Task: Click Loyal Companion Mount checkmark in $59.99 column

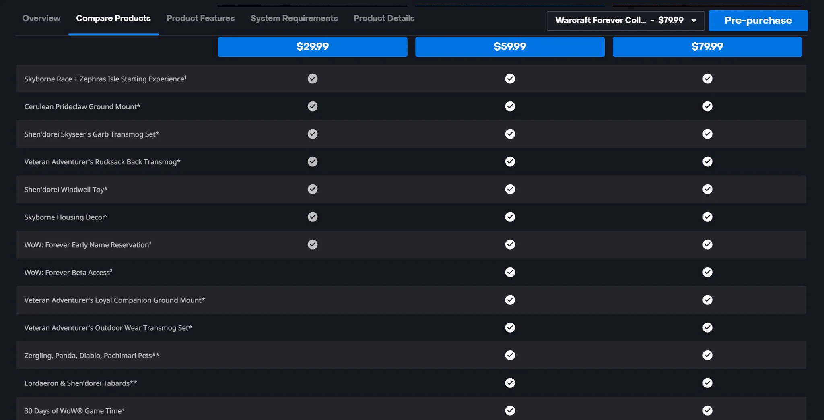Action: (510, 300)
